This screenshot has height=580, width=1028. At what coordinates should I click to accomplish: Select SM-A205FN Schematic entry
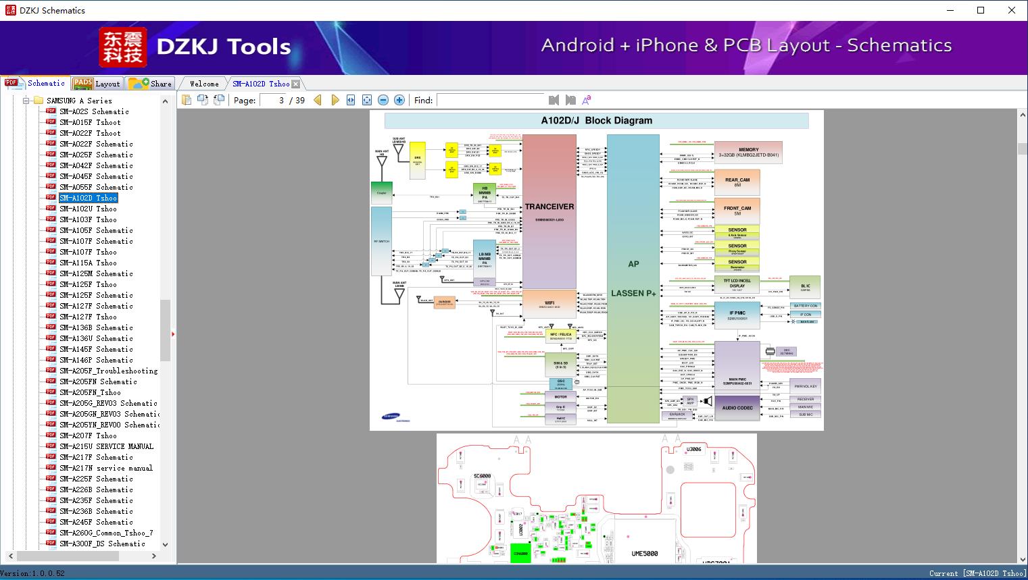[x=98, y=381]
